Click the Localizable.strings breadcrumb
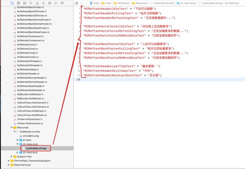 tap(210, 3)
